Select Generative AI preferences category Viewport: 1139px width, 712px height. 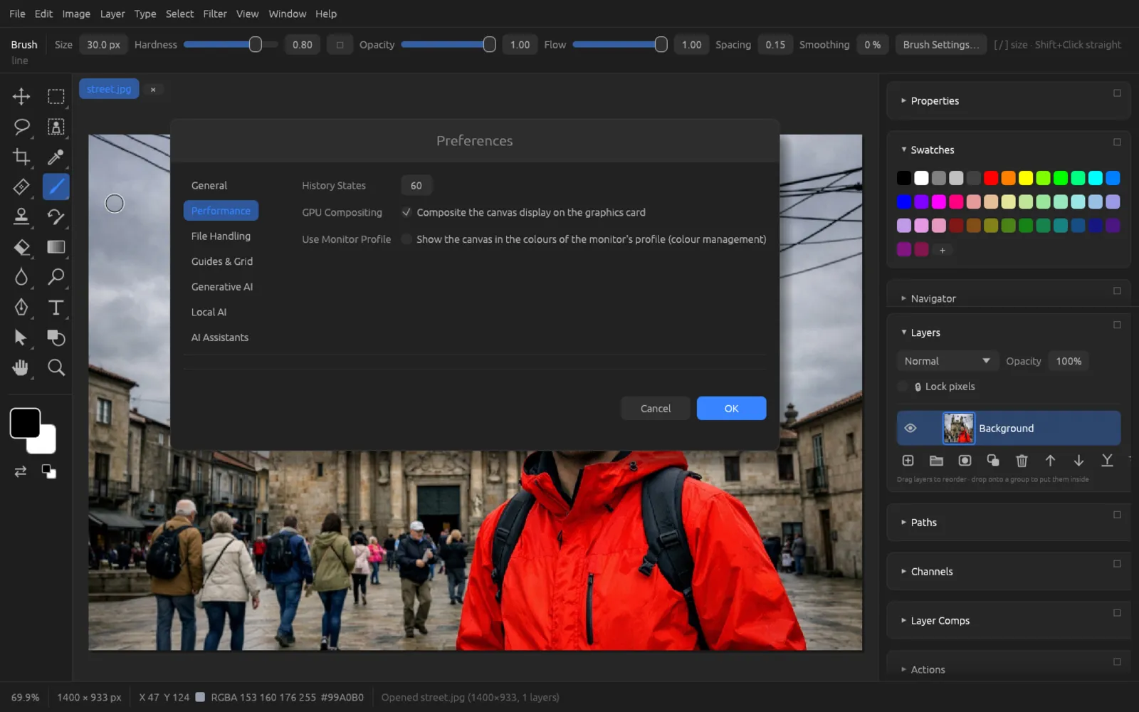tap(221, 286)
